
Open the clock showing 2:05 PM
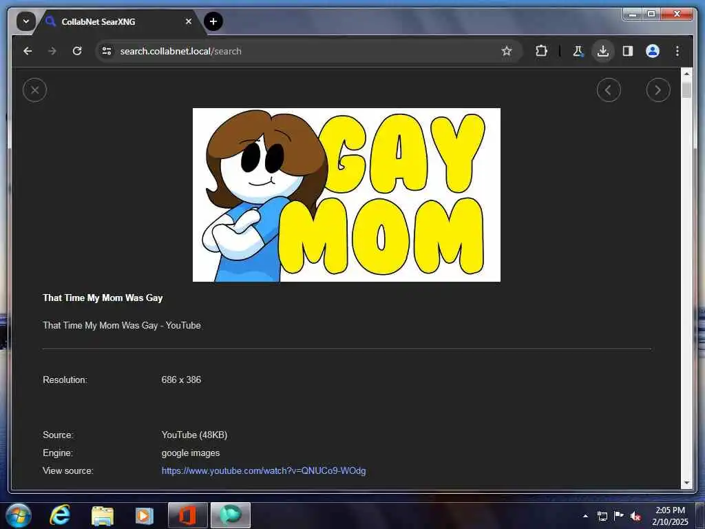(x=670, y=516)
